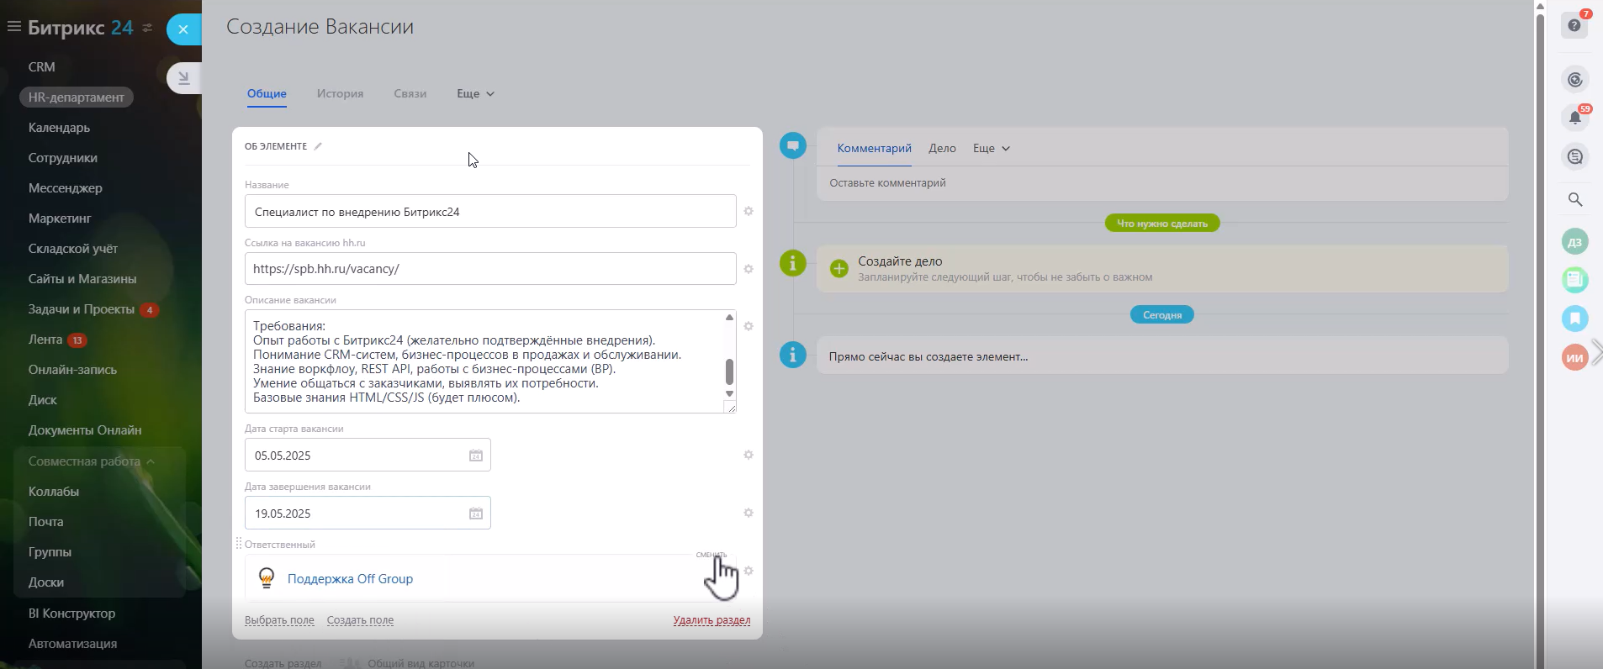Click gear icon beside Название field

[x=749, y=212]
